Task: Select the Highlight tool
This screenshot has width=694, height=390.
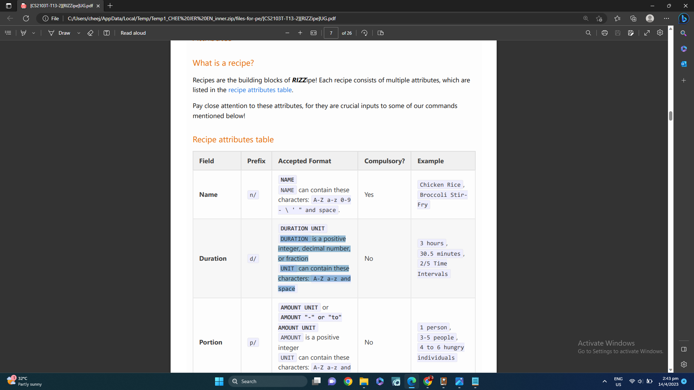Action: tap(24, 33)
